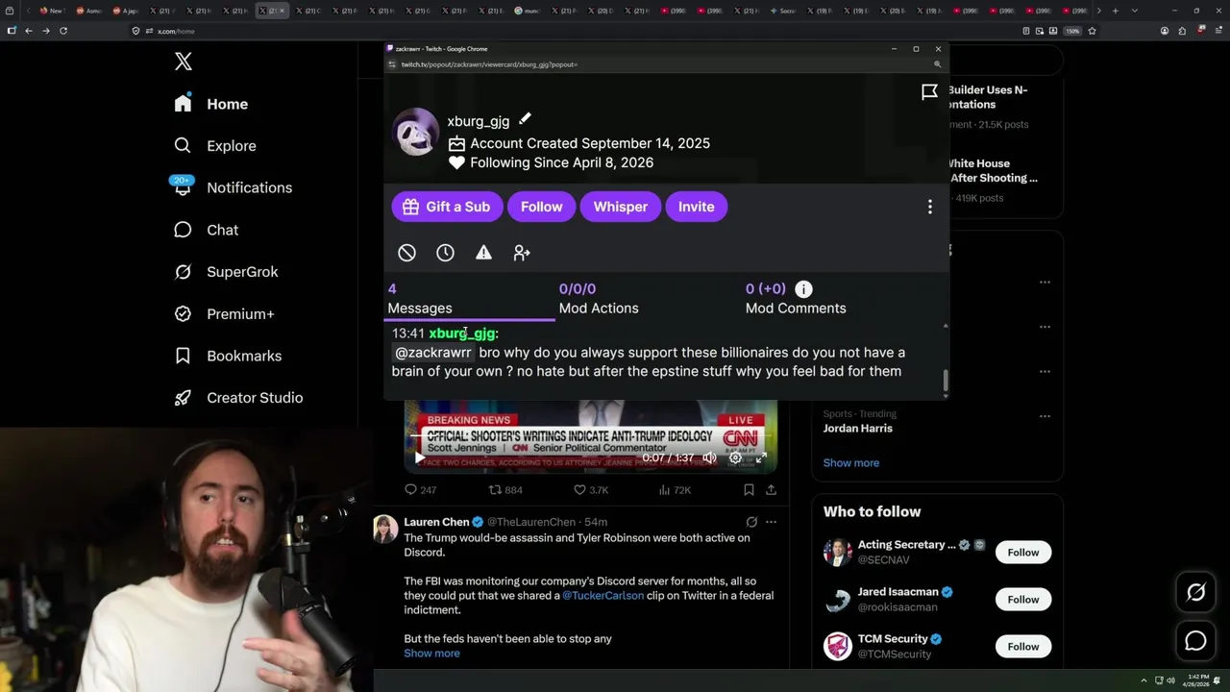Like the CNN post heart icon

pyautogui.click(x=579, y=490)
